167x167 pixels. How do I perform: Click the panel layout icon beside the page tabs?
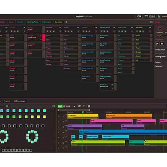coord(151,22)
